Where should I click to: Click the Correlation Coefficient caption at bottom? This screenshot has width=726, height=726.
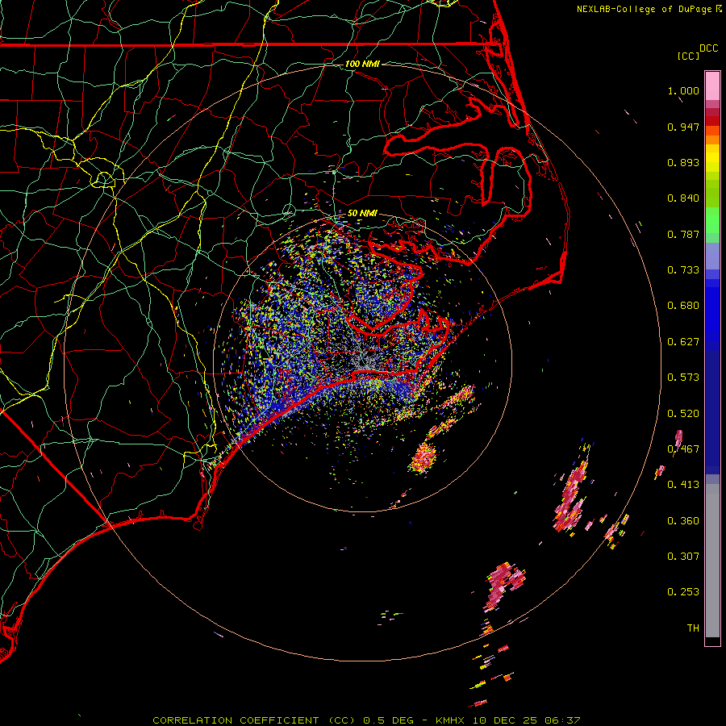[x=366, y=720]
